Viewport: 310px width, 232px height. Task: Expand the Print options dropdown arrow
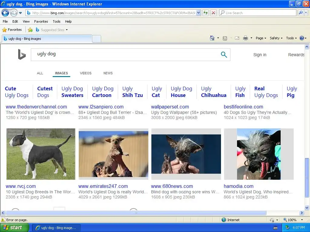point(251,38)
